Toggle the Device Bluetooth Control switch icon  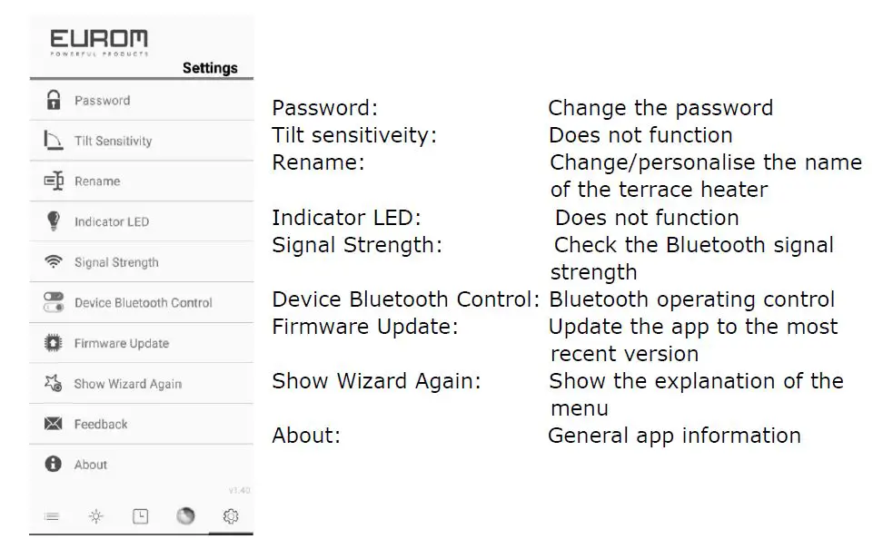(x=54, y=303)
